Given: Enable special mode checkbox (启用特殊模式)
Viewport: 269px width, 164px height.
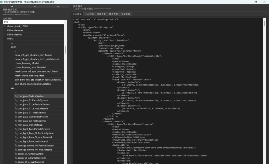Looking at the screenshot, I should (x=3, y=12).
